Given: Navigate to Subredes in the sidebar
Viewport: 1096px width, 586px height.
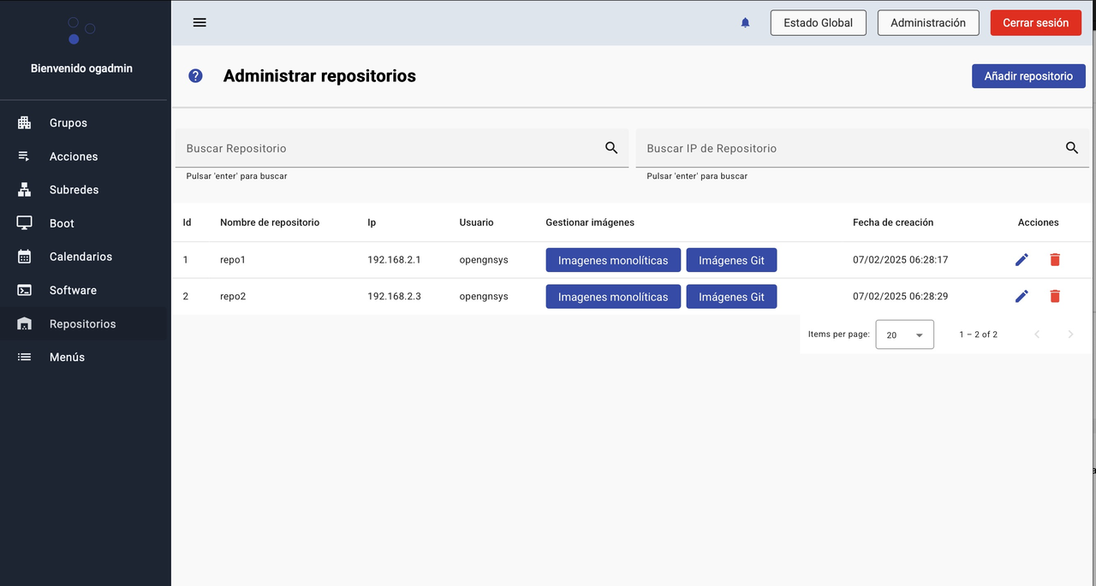Looking at the screenshot, I should pos(74,190).
